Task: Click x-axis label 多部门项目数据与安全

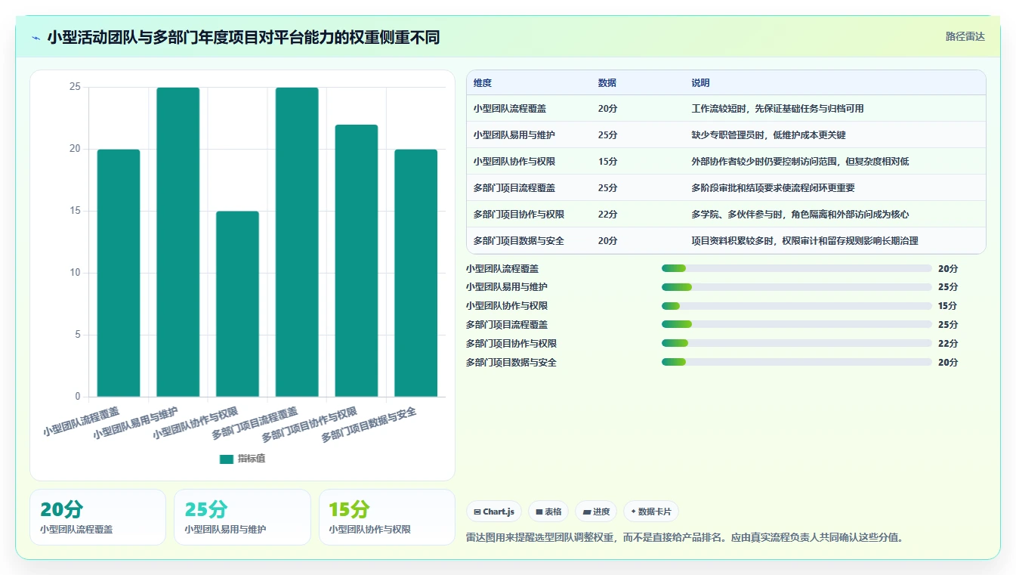Action: [x=369, y=425]
